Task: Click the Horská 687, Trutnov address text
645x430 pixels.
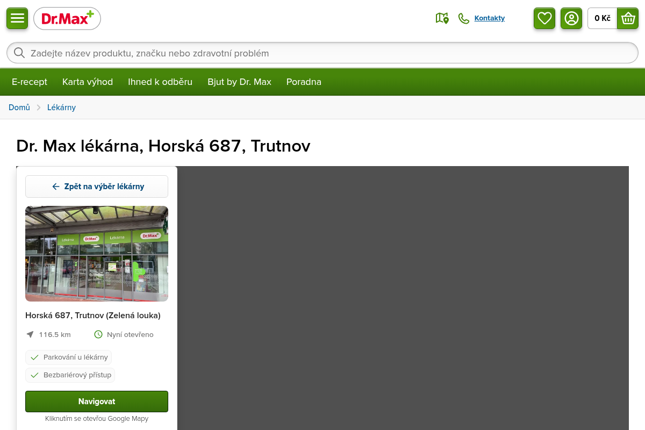Action: (93, 316)
